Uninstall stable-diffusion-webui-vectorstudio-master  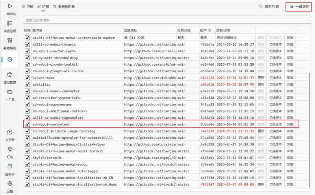point(290,38)
